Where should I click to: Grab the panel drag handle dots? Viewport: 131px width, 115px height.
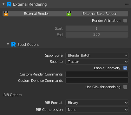click(127, 4)
